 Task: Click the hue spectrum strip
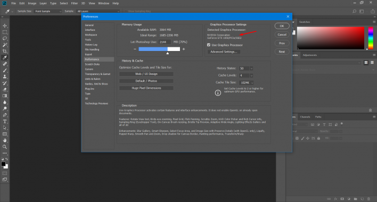coord(371,38)
